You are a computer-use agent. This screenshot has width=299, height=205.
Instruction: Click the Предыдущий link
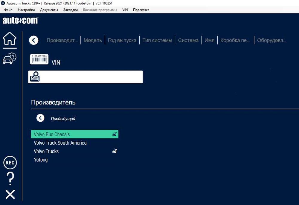[63, 119]
